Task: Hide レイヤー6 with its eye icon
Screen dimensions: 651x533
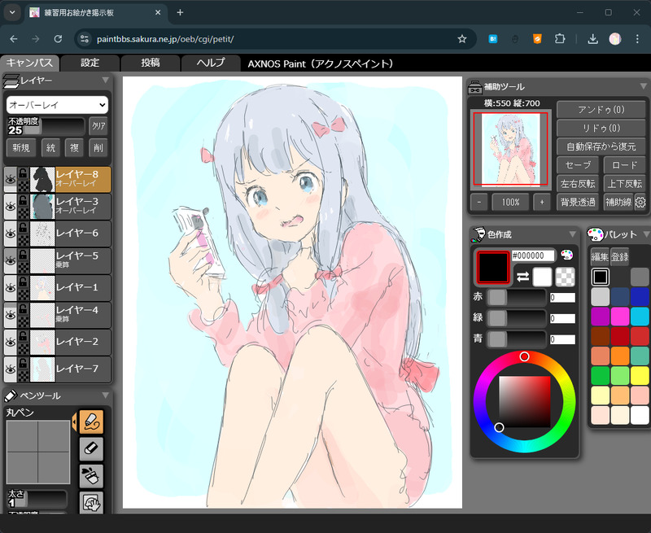Action: tap(11, 234)
